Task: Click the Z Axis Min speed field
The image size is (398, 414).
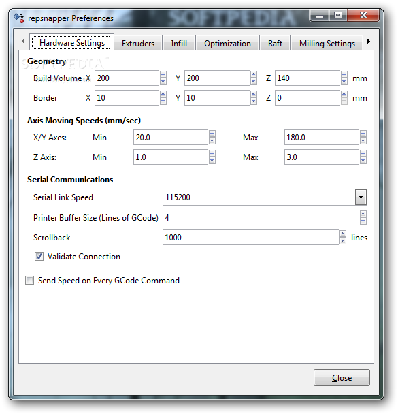Action: pyautogui.click(x=171, y=157)
